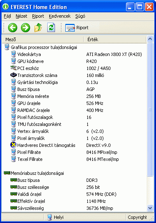Click the chip icon beside Tranzisztorok száma
The image size is (156, 223).
pyautogui.click(x=14, y=75)
